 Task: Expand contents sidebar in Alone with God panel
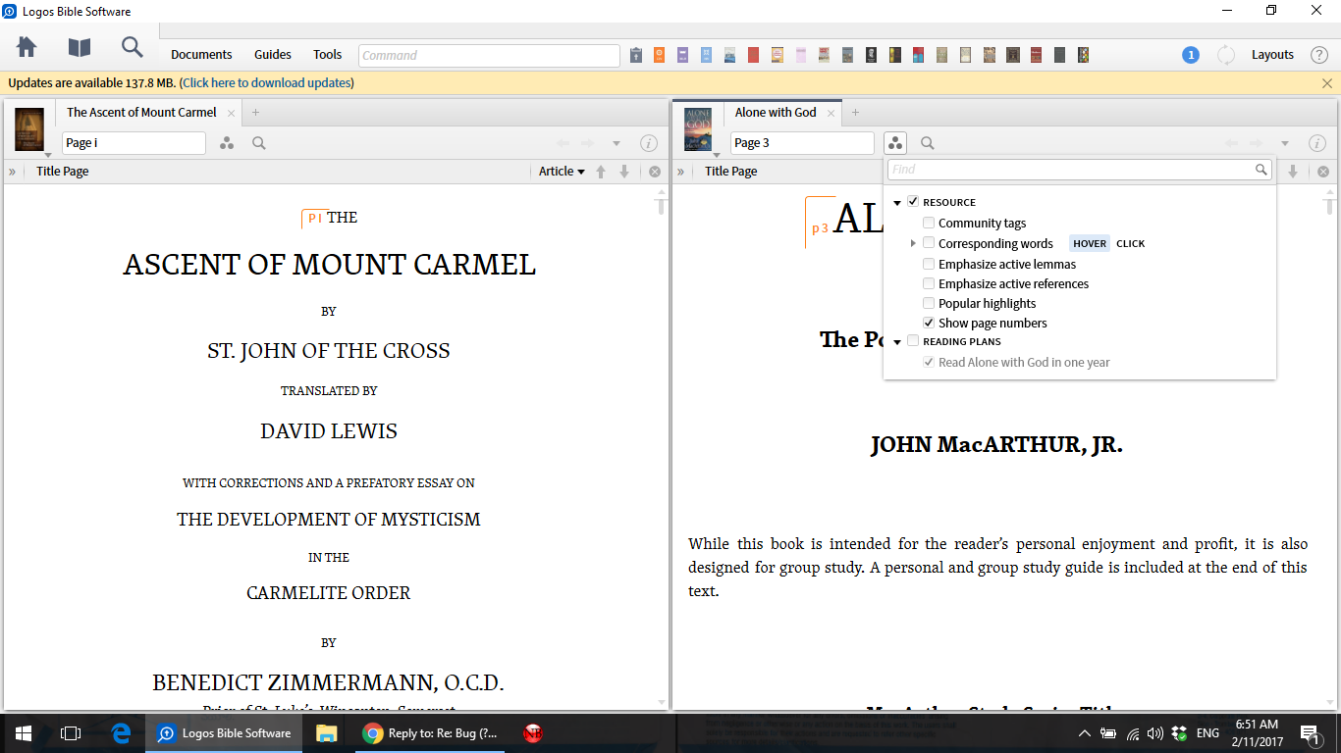(x=680, y=172)
